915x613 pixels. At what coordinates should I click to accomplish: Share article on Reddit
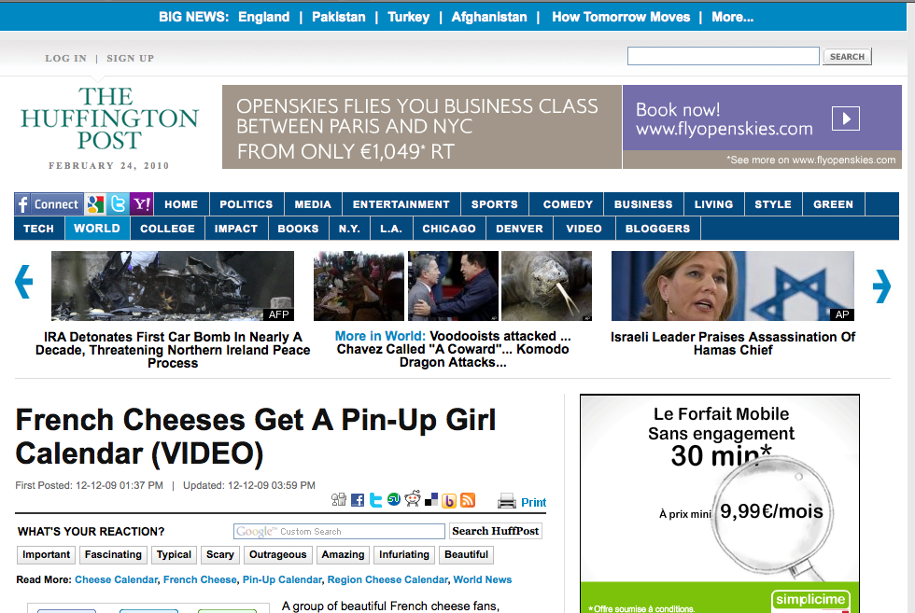413,500
